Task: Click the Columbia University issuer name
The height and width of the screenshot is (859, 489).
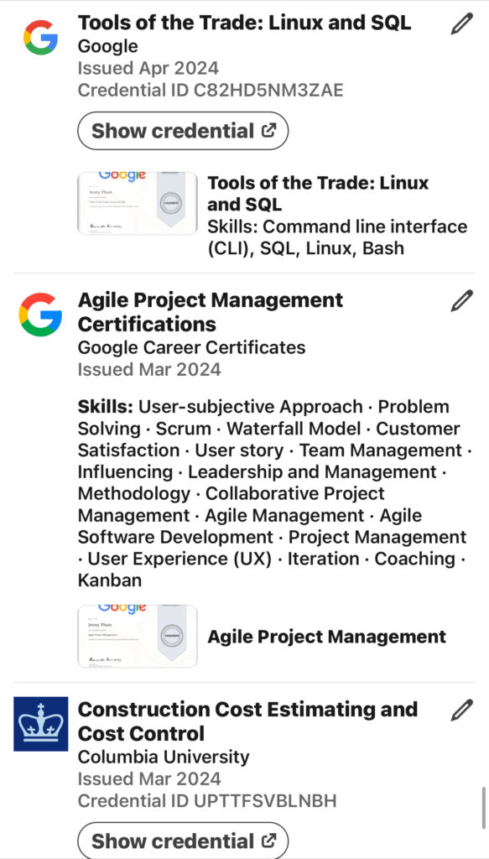Action: coord(164,757)
